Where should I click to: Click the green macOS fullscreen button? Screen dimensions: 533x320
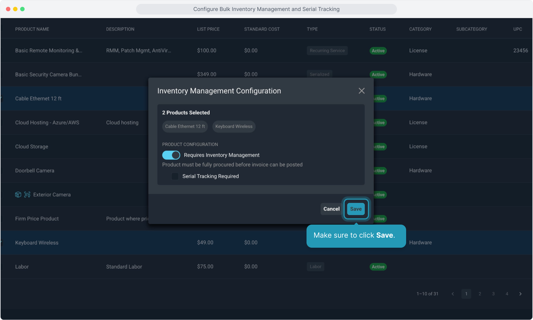(x=23, y=9)
